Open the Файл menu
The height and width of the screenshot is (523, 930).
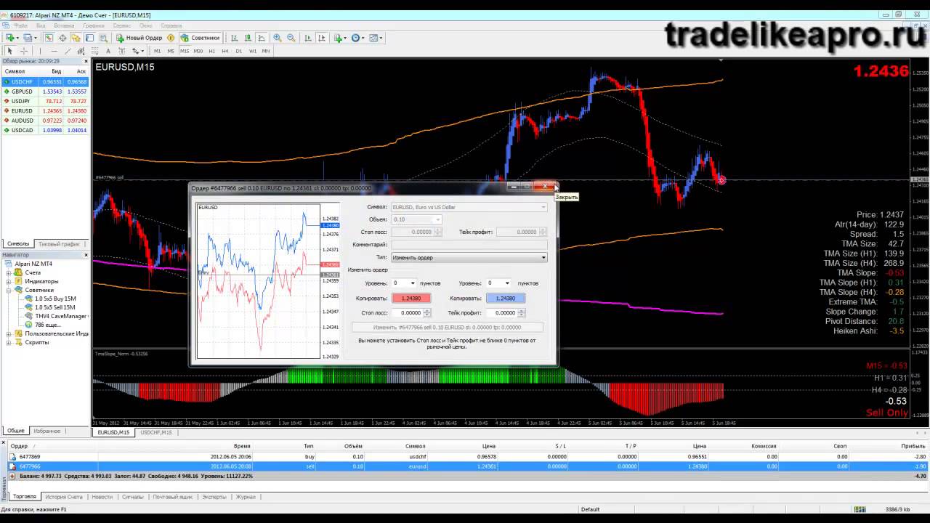coord(20,25)
